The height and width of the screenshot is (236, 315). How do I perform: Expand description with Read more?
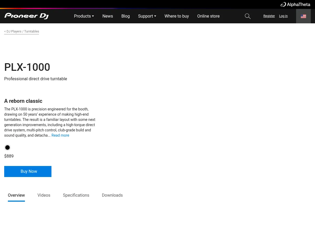coord(60,135)
